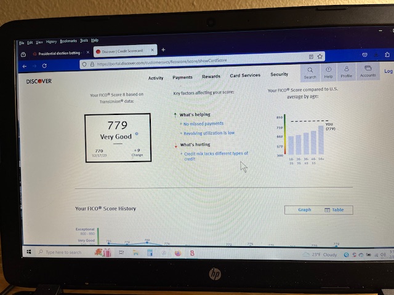The width and height of the screenshot is (394, 295).
Task: Open the Accounts icon in Discover header
Action: coord(368,71)
